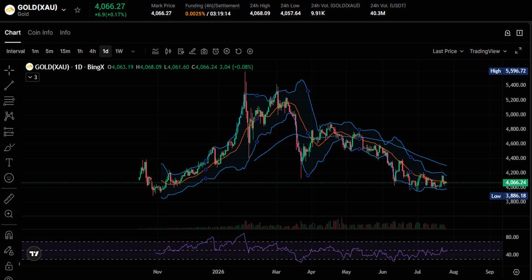
Task: Select the Text annotation tool
Action: coord(9,163)
